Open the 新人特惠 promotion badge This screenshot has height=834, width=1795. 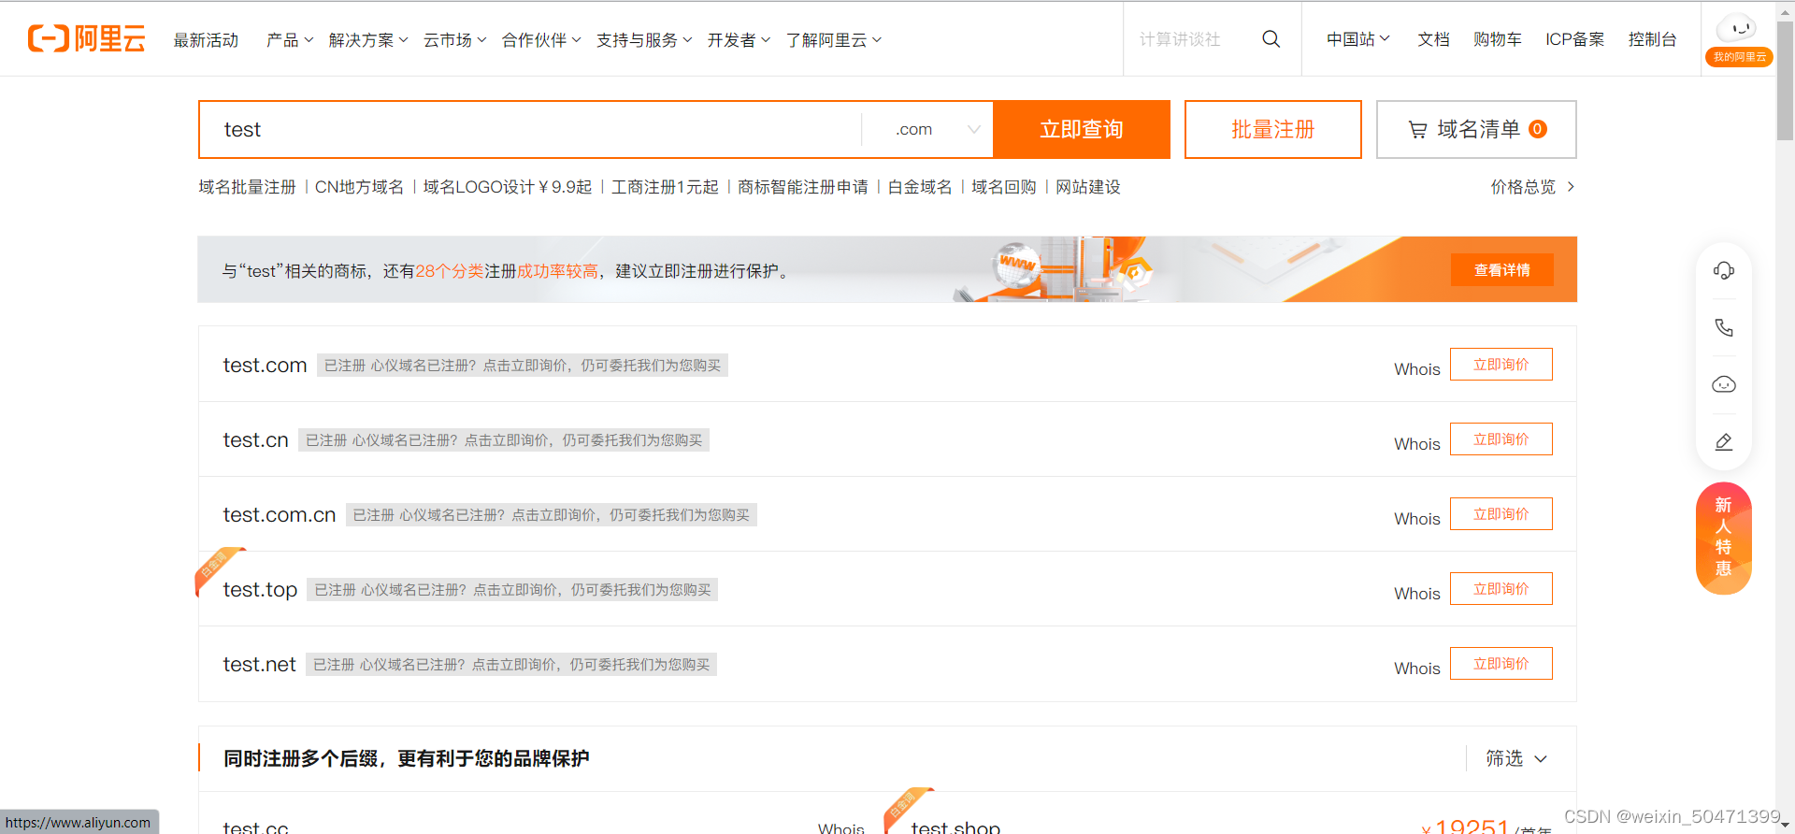[1723, 538]
